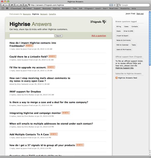Reload the page using the refresh icon
Image resolution: width=151 pixels, height=158 pixels.
115,5
